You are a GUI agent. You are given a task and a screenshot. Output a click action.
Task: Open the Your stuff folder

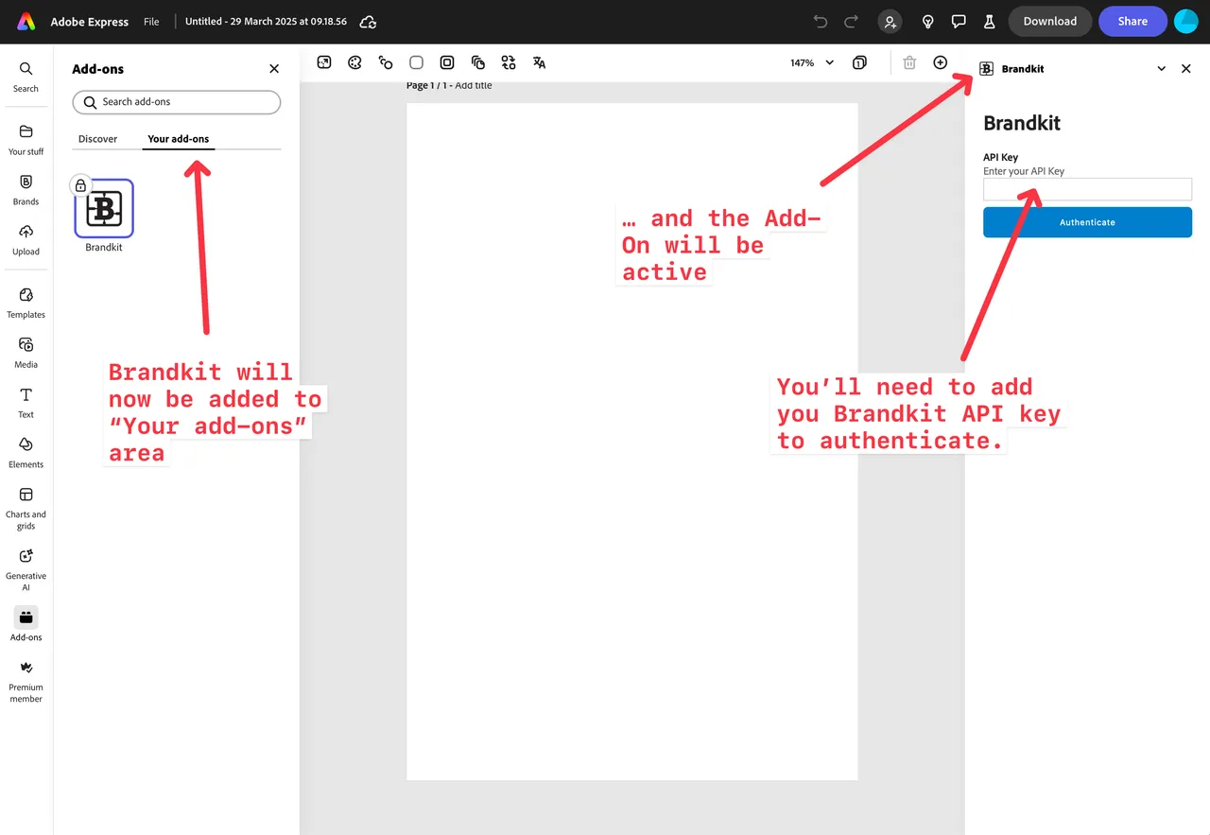pyautogui.click(x=26, y=139)
